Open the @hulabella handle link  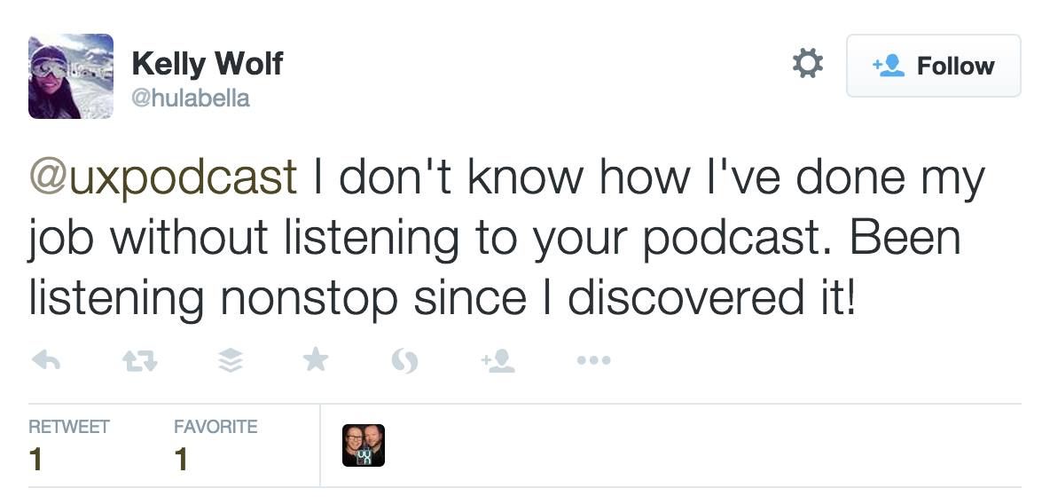click(x=191, y=98)
